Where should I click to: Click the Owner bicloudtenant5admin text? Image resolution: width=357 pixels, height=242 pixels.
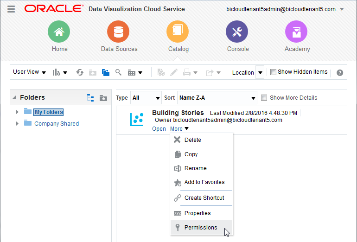point(218,120)
